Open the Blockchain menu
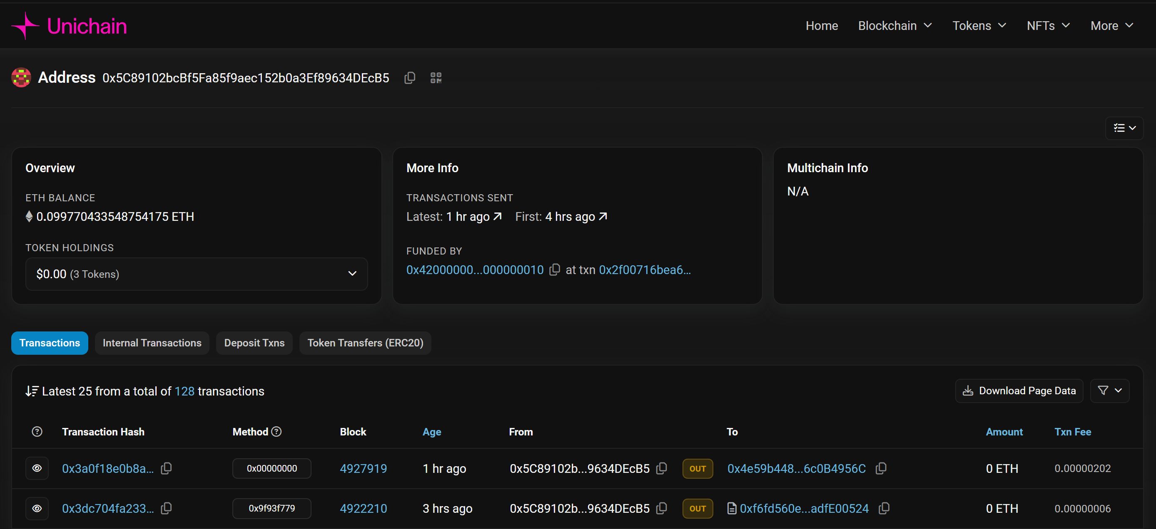This screenshot has height=529, width=1156. (x=895, y=26)
